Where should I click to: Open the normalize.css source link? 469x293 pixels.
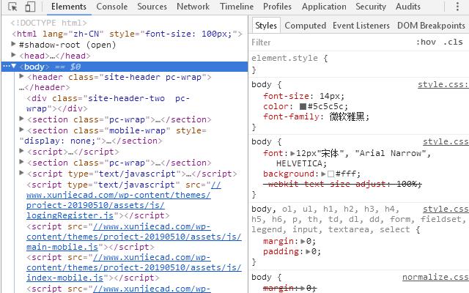[435, 278]
